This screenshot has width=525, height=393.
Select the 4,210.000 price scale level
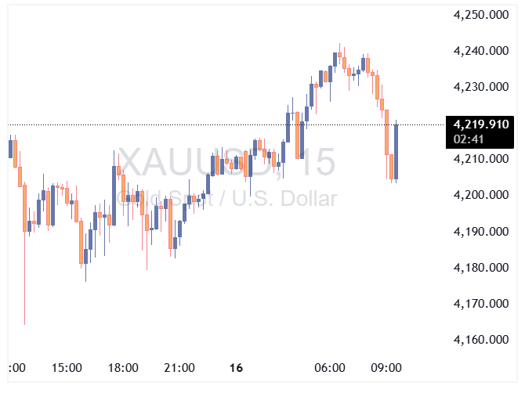[481, 160]
